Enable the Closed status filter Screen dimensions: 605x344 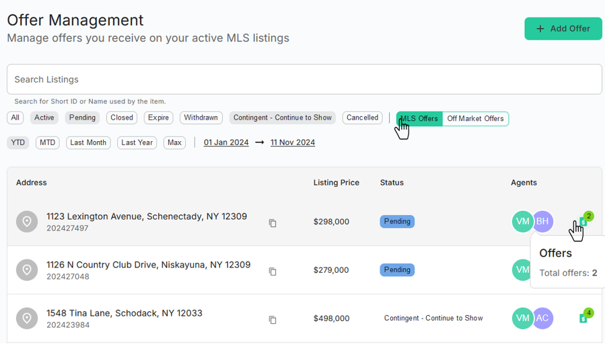[122, 118]
